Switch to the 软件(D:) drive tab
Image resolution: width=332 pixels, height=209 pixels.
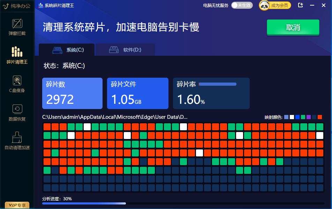pyautogui.click(x=125, y=50)
